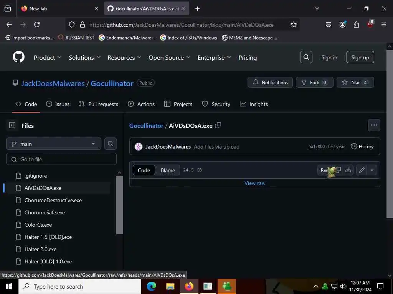Bookmark this page with star icon
Image resolution: width=393 pixels, height=294 pixels.
click(294, 24)
